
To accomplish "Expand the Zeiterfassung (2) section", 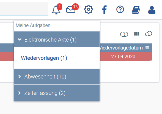I will pyautogui.click(x=57, y=93).
